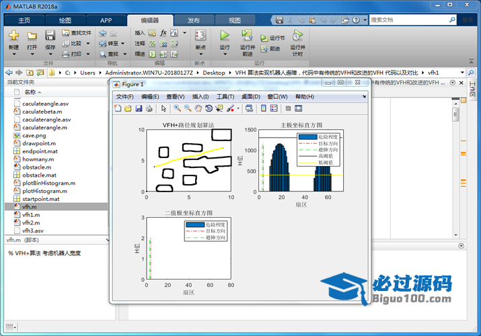Click the Find (查找) magnifier button

(x=109, y=54)
